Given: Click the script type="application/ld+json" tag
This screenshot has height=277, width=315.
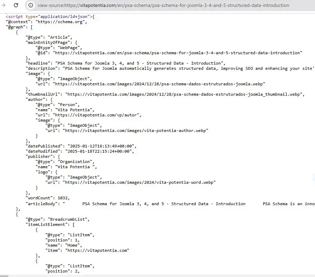Looking at the screenshot, I should tap(49, 17).
